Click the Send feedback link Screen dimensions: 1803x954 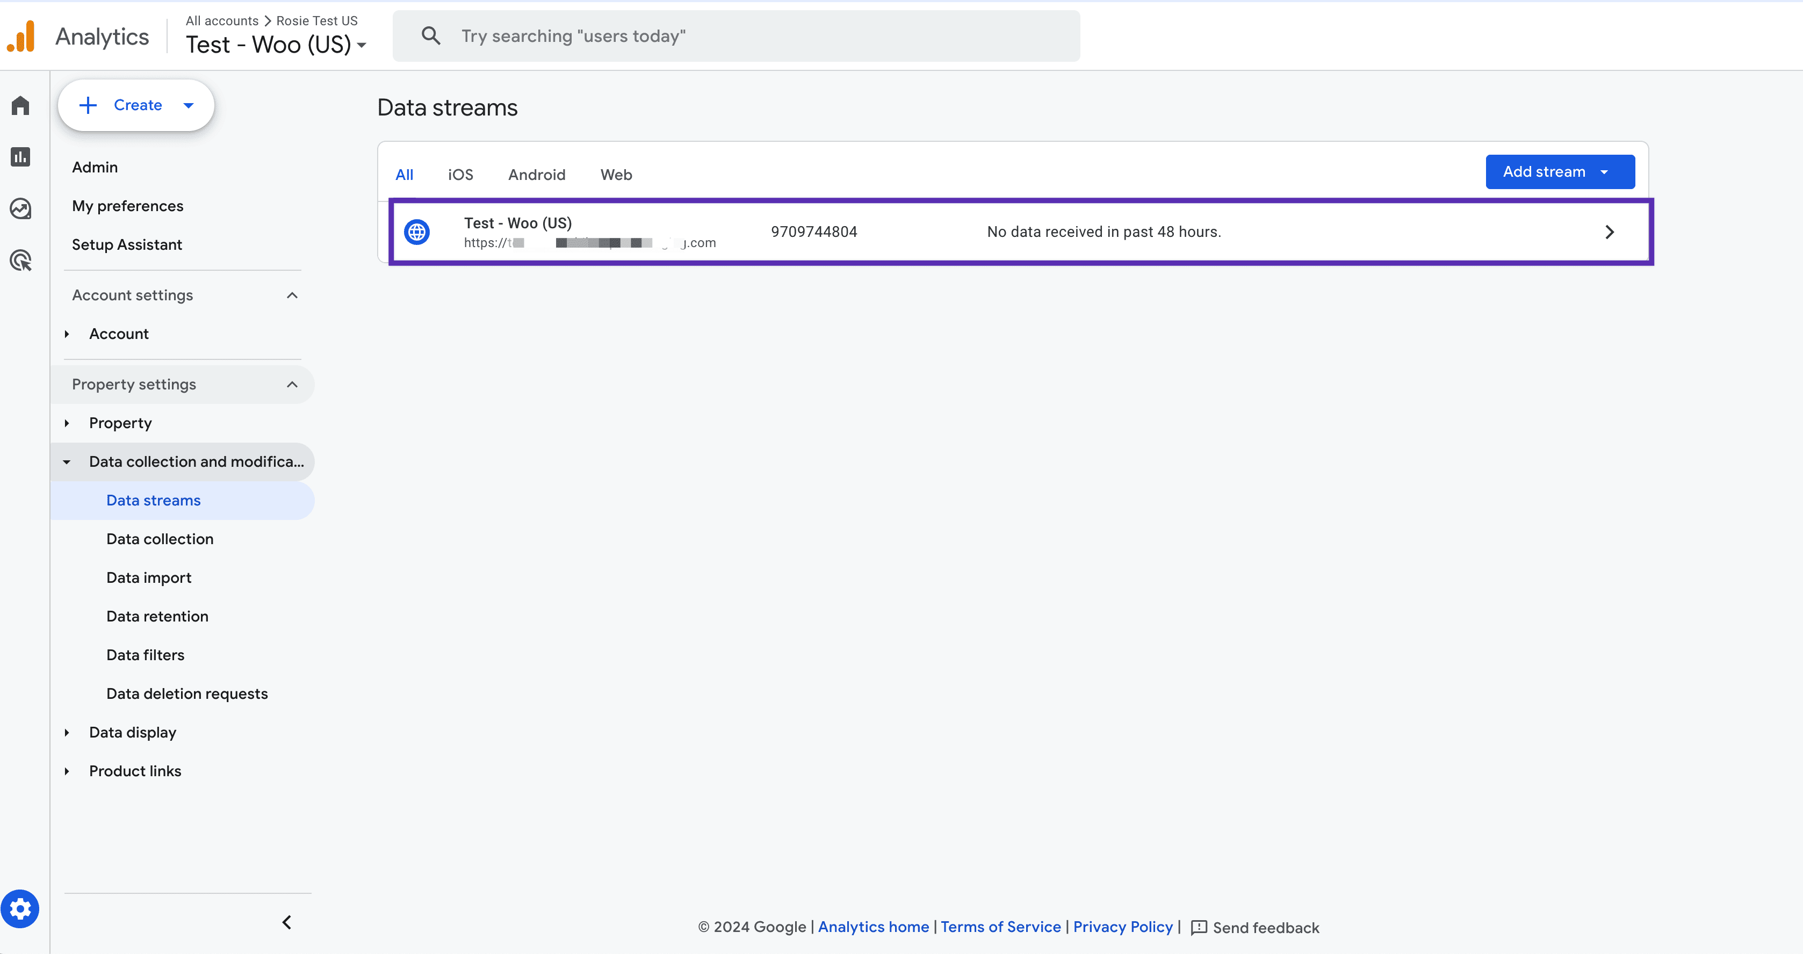1265,927
